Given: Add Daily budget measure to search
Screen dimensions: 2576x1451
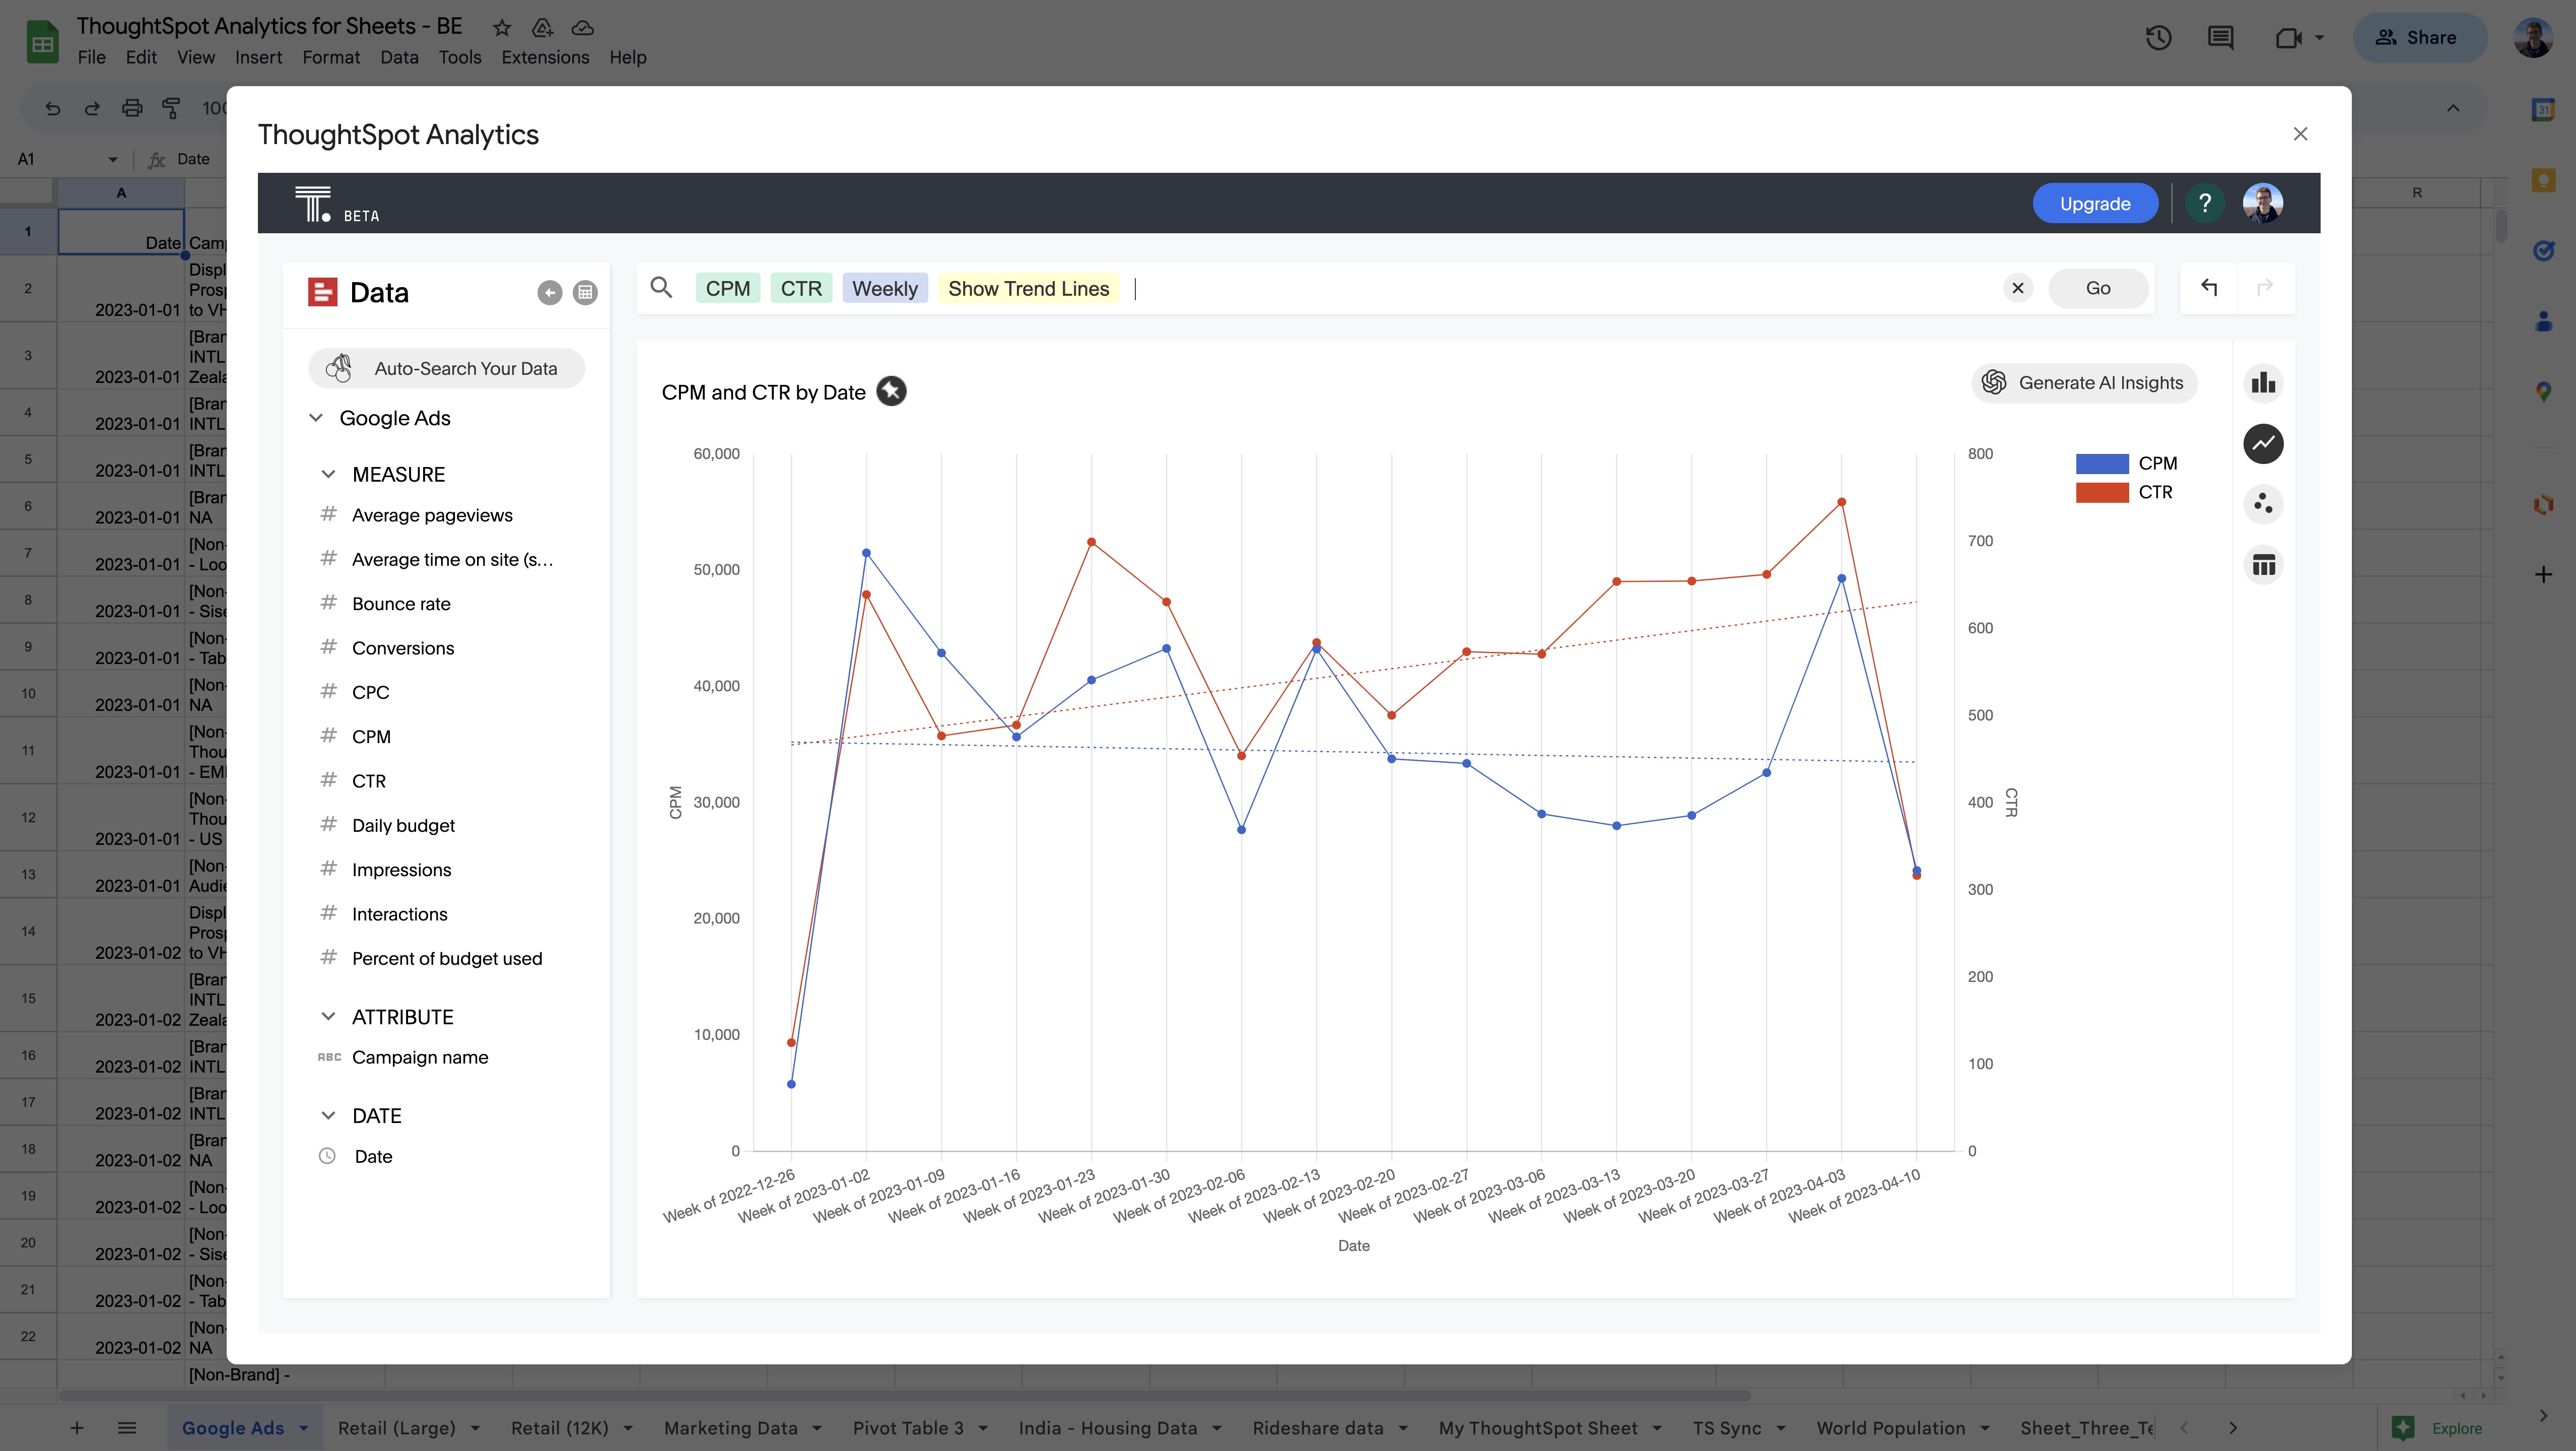Looking at the screenshot, I should [x=403, y=826].
